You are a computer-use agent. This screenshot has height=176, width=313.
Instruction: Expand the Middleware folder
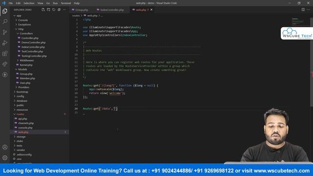pos(26,60)
